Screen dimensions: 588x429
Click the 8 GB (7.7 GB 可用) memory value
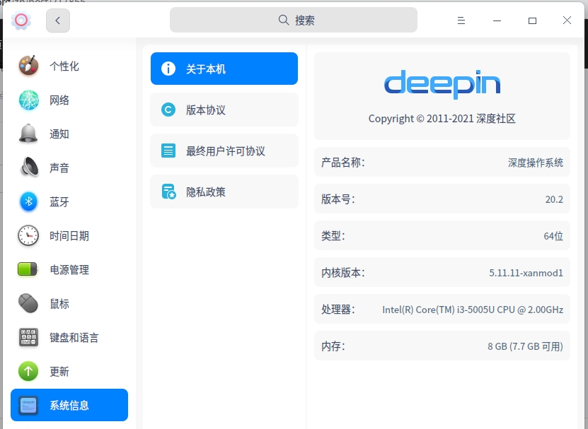point(525,346)
